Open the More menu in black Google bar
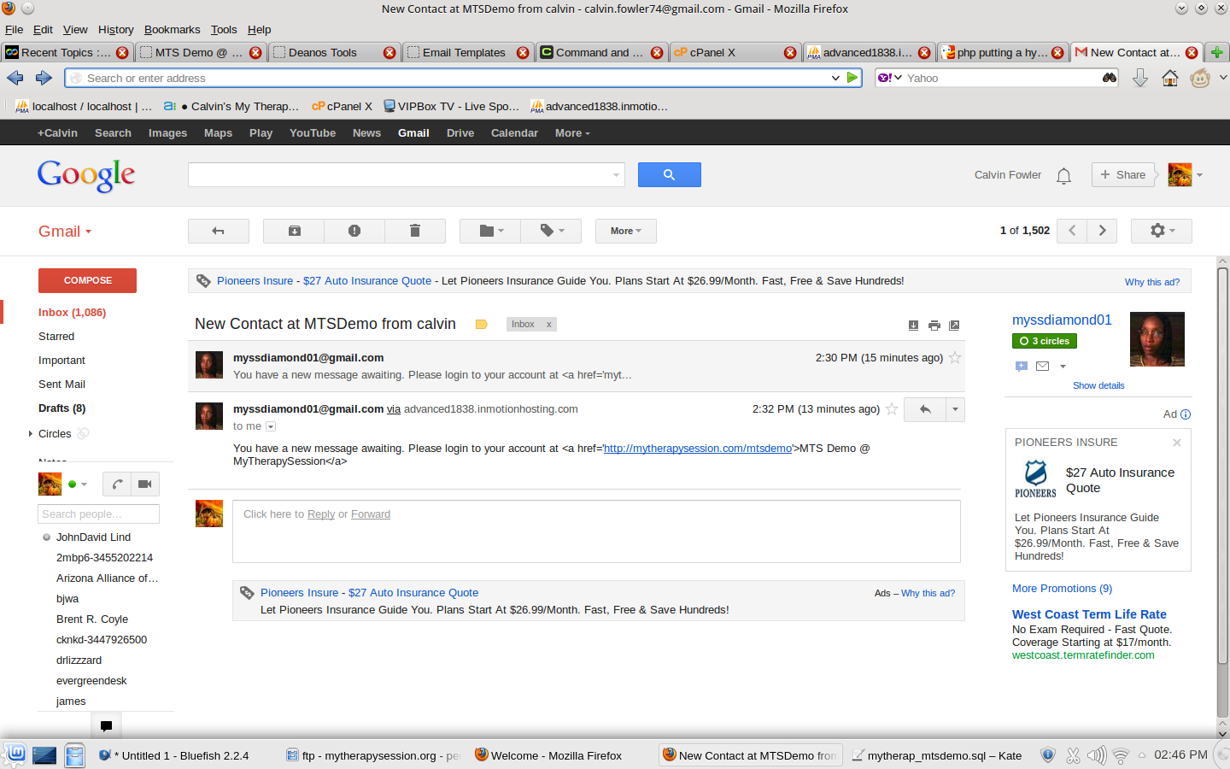The height and width of the screenshot is (769, 1230). click(x=572, y=133)
